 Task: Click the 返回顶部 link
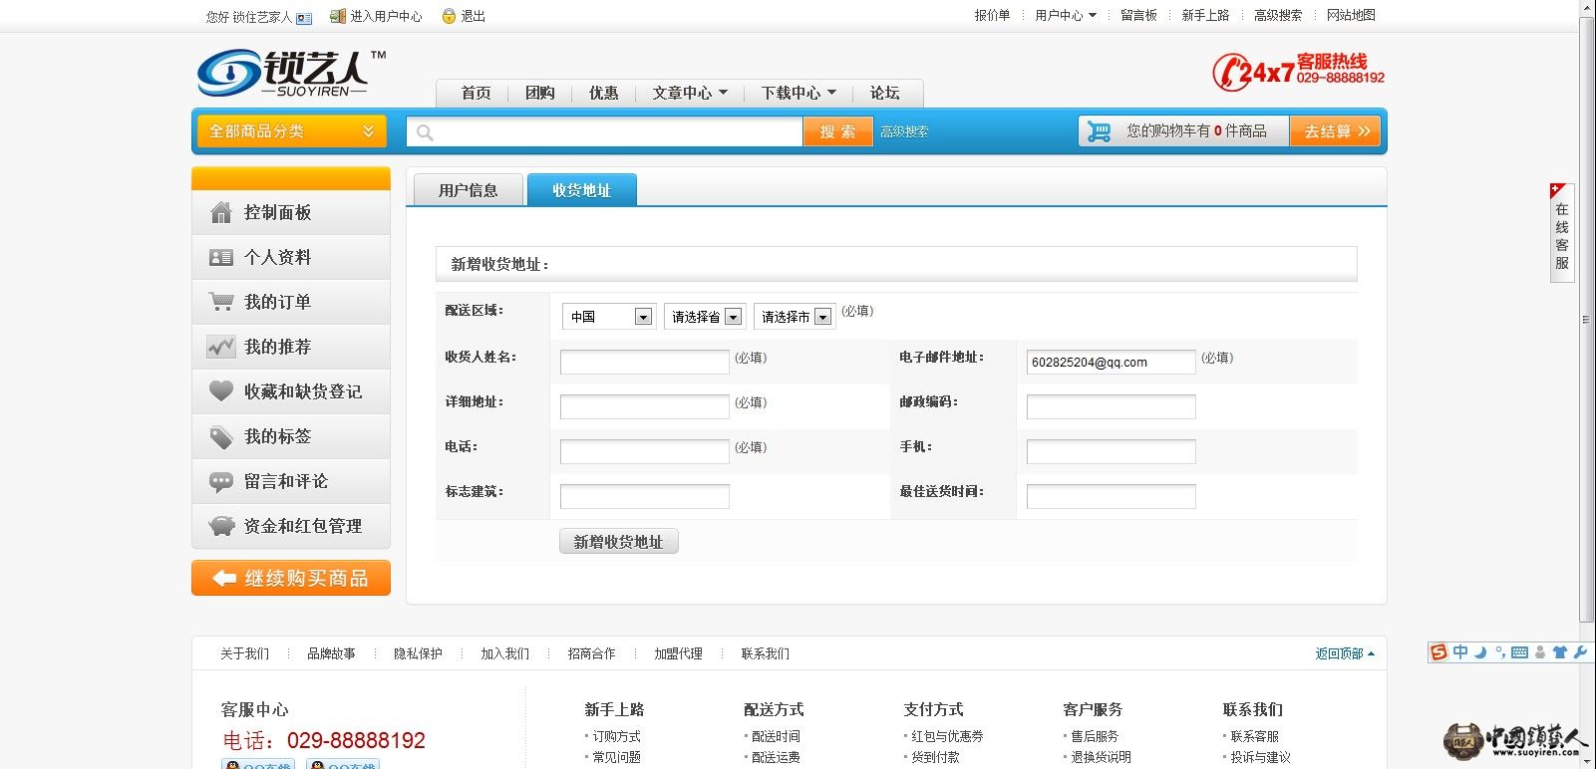(1345, 654)
